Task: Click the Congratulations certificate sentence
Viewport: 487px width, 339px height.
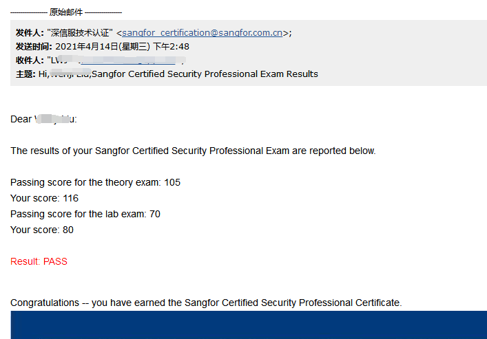Action: [206, 303]
